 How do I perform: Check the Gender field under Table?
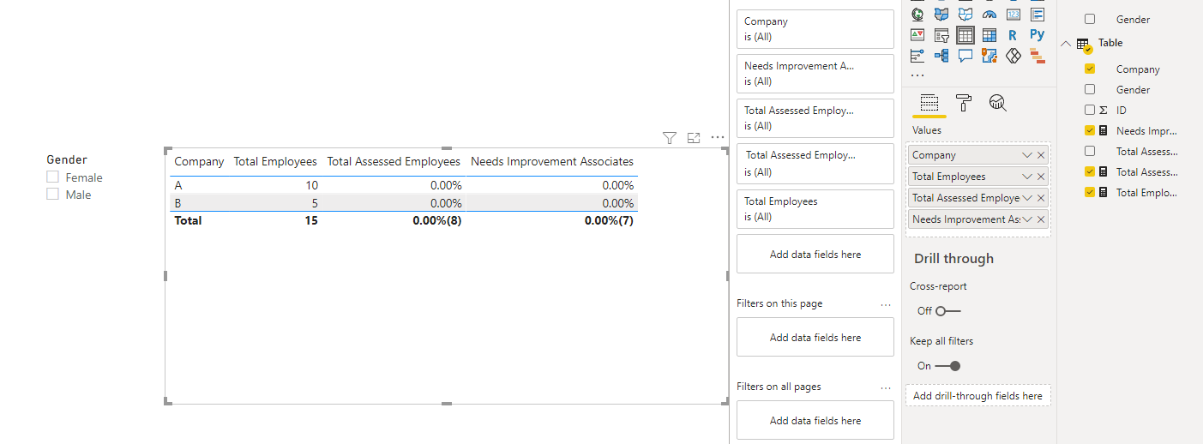coord(1090,89)
